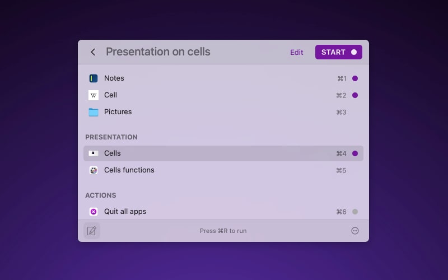
Task: Toggle the purple dot in Cell row
Action: tap(355, 95)
